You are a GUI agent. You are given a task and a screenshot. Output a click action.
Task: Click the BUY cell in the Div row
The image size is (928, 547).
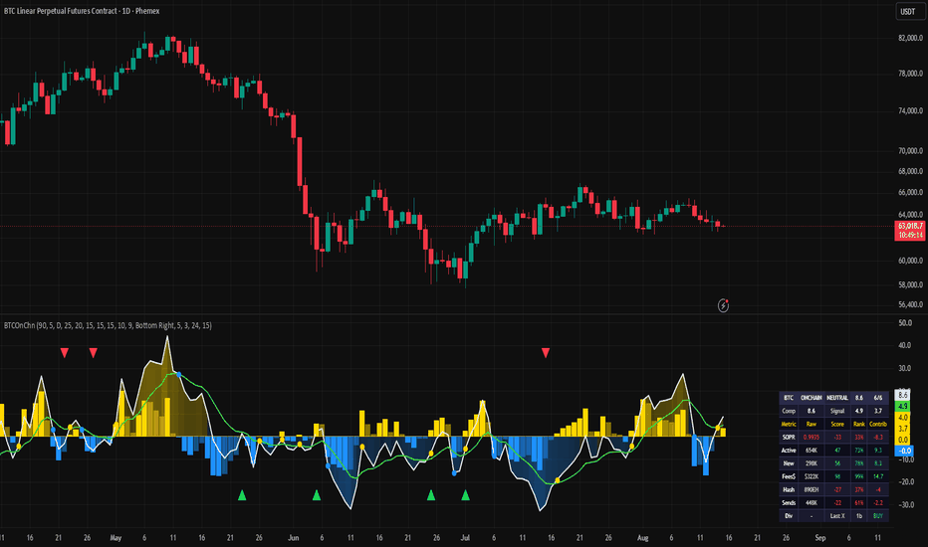(877, 515)
